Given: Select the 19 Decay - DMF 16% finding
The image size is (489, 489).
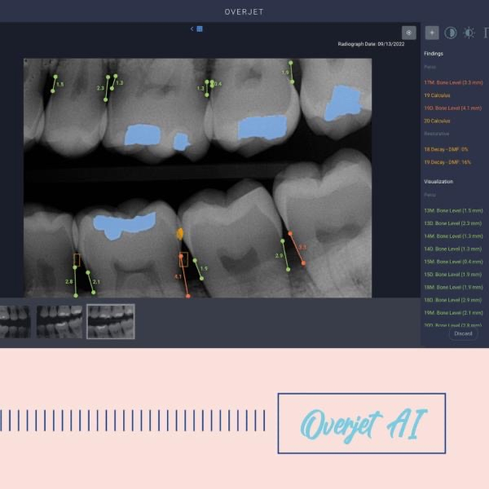Looking at the screenshot, I should tap(447, 162).
